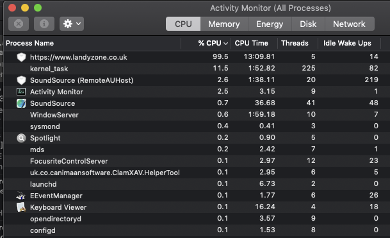Screen dimensions: 390x238
Task: Select the sysmond process
Action: 45,126
